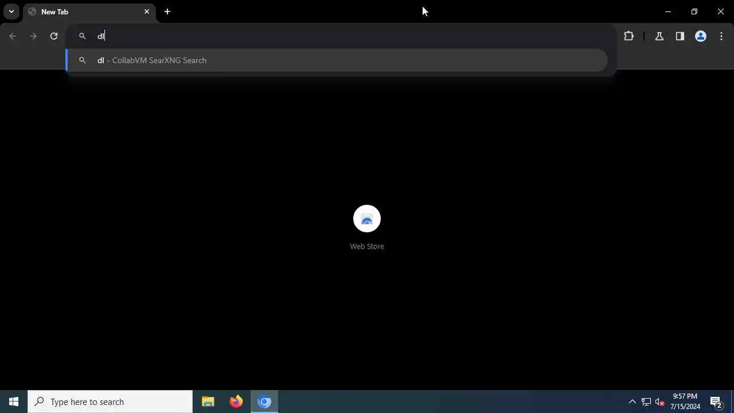The width and height of the screenshot is (734, 413).
Task: Open the tab search dropdown arrow
Action: pos(11,11)
